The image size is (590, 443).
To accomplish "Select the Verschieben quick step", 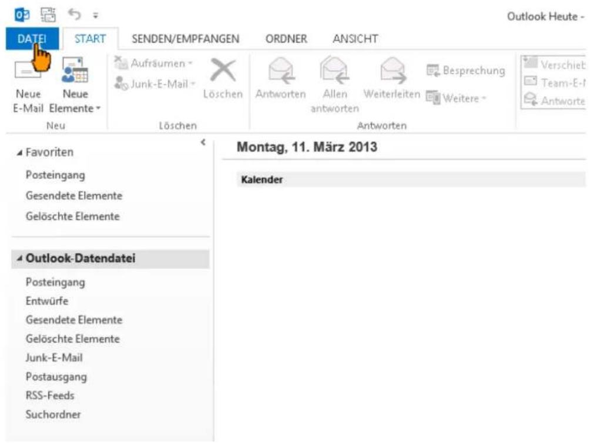I will [555, 64].
